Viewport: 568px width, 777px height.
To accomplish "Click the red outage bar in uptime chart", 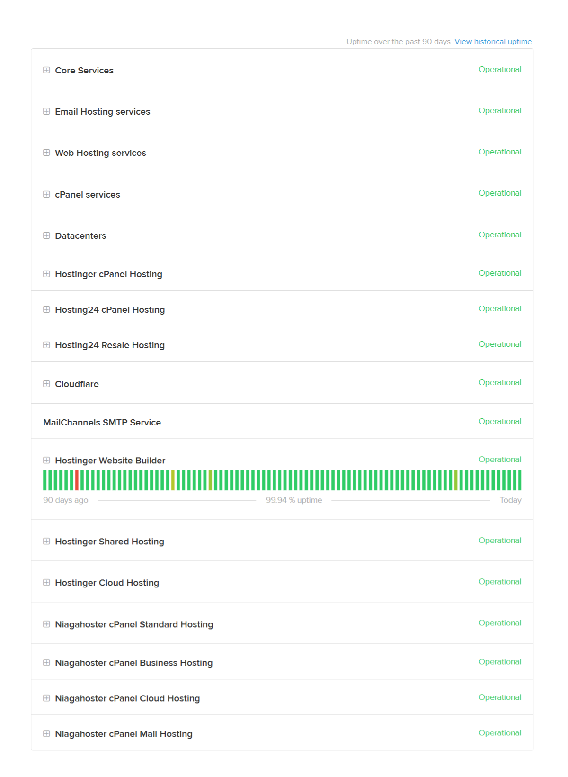I will (77, 480).
